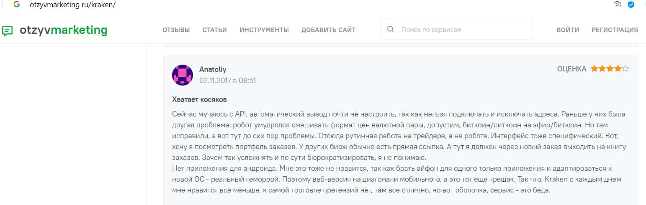Click the fourth orange rating star
This screenshot has width=646, height=205.
pyautogui.click(x=618, y=68)
